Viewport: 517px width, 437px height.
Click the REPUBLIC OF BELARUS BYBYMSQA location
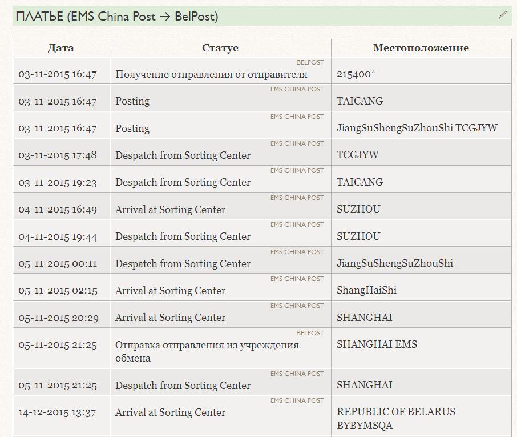pos(396,419)
